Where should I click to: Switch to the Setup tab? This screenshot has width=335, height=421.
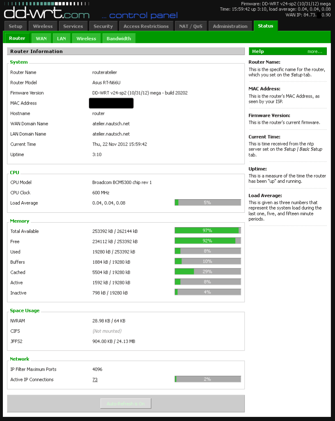pyautogui.click(x=16, y=26)
